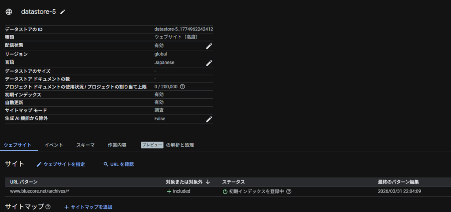Select the ウェブサイト tab
The image size is (451, 212).
(x=18, y=145)
